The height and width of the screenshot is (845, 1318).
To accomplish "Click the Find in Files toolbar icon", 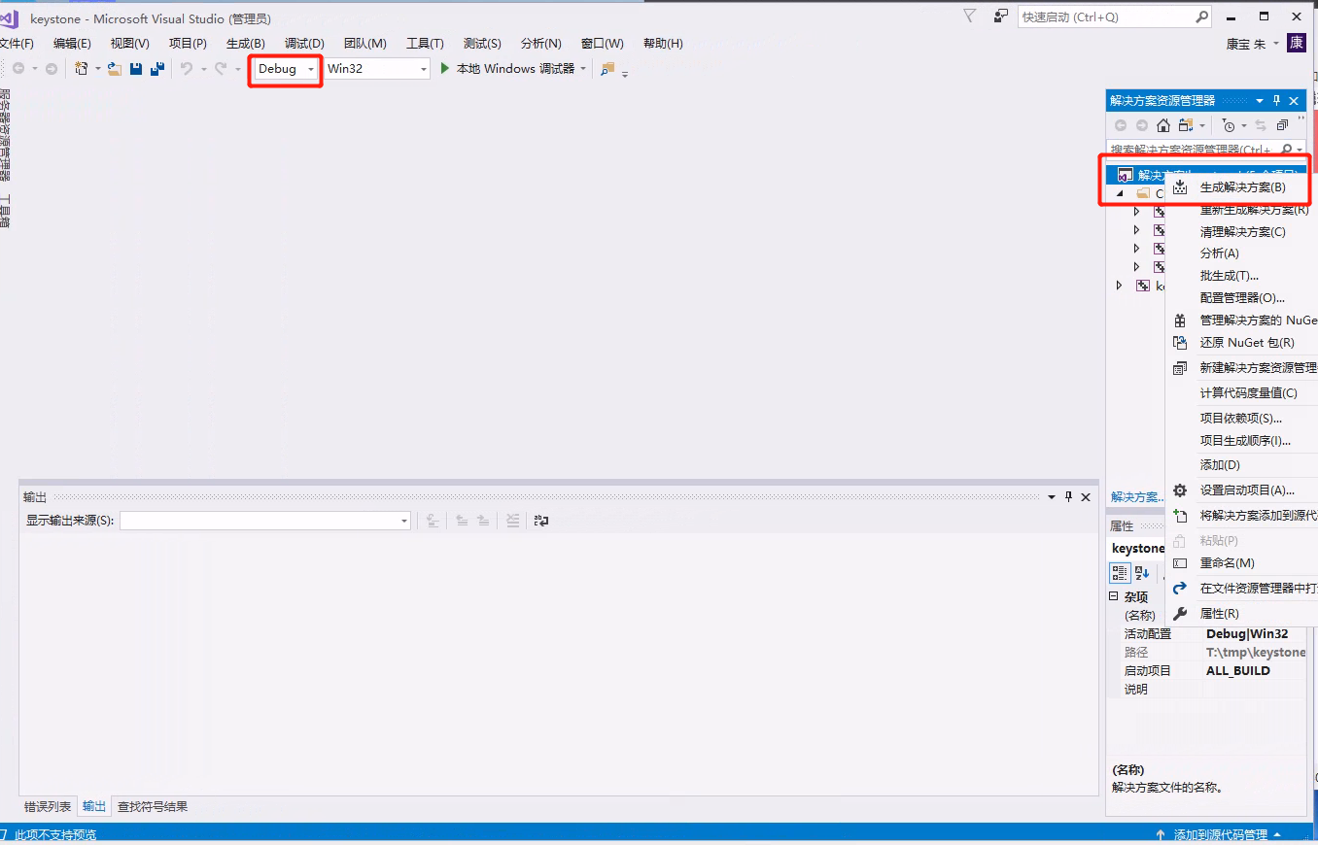I will pyautogui.click(x=607, y=69).
